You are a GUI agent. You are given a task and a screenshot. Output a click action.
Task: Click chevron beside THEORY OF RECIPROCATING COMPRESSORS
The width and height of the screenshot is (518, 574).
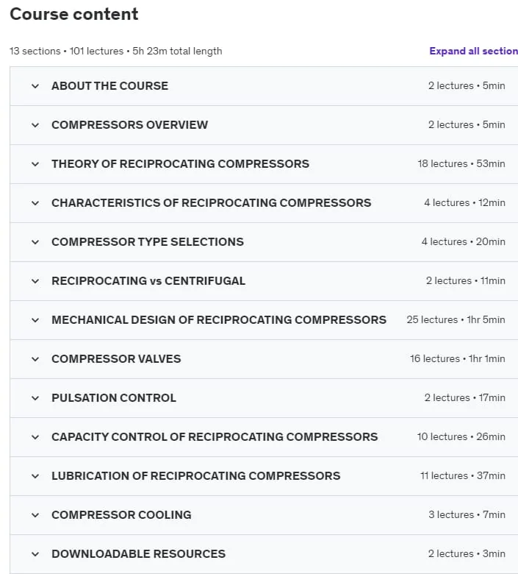coord(35,164)
